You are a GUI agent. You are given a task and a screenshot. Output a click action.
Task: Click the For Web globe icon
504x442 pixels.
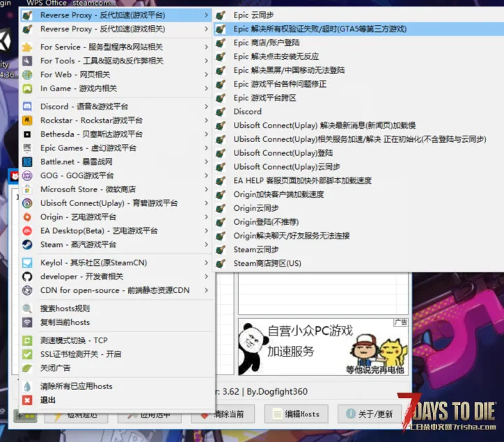27,74
